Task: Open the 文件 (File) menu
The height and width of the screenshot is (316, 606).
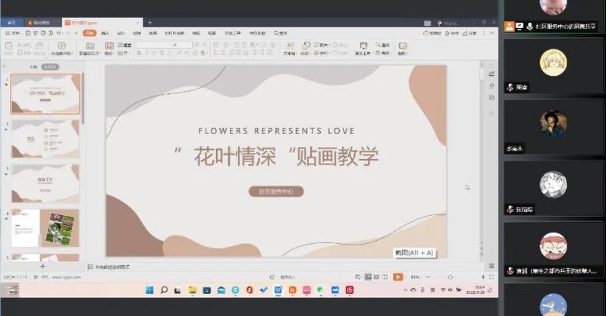Action: [x=13, y=33]
